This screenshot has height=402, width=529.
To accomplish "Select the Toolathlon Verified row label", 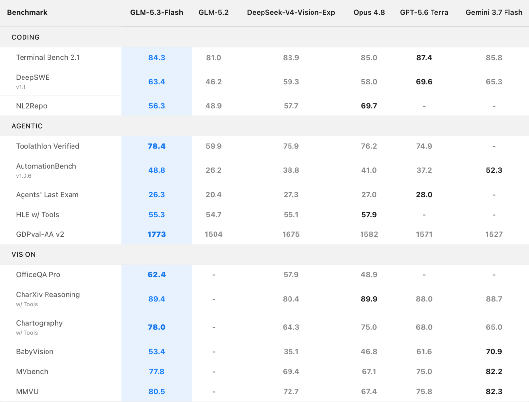I will pos(48,146).
